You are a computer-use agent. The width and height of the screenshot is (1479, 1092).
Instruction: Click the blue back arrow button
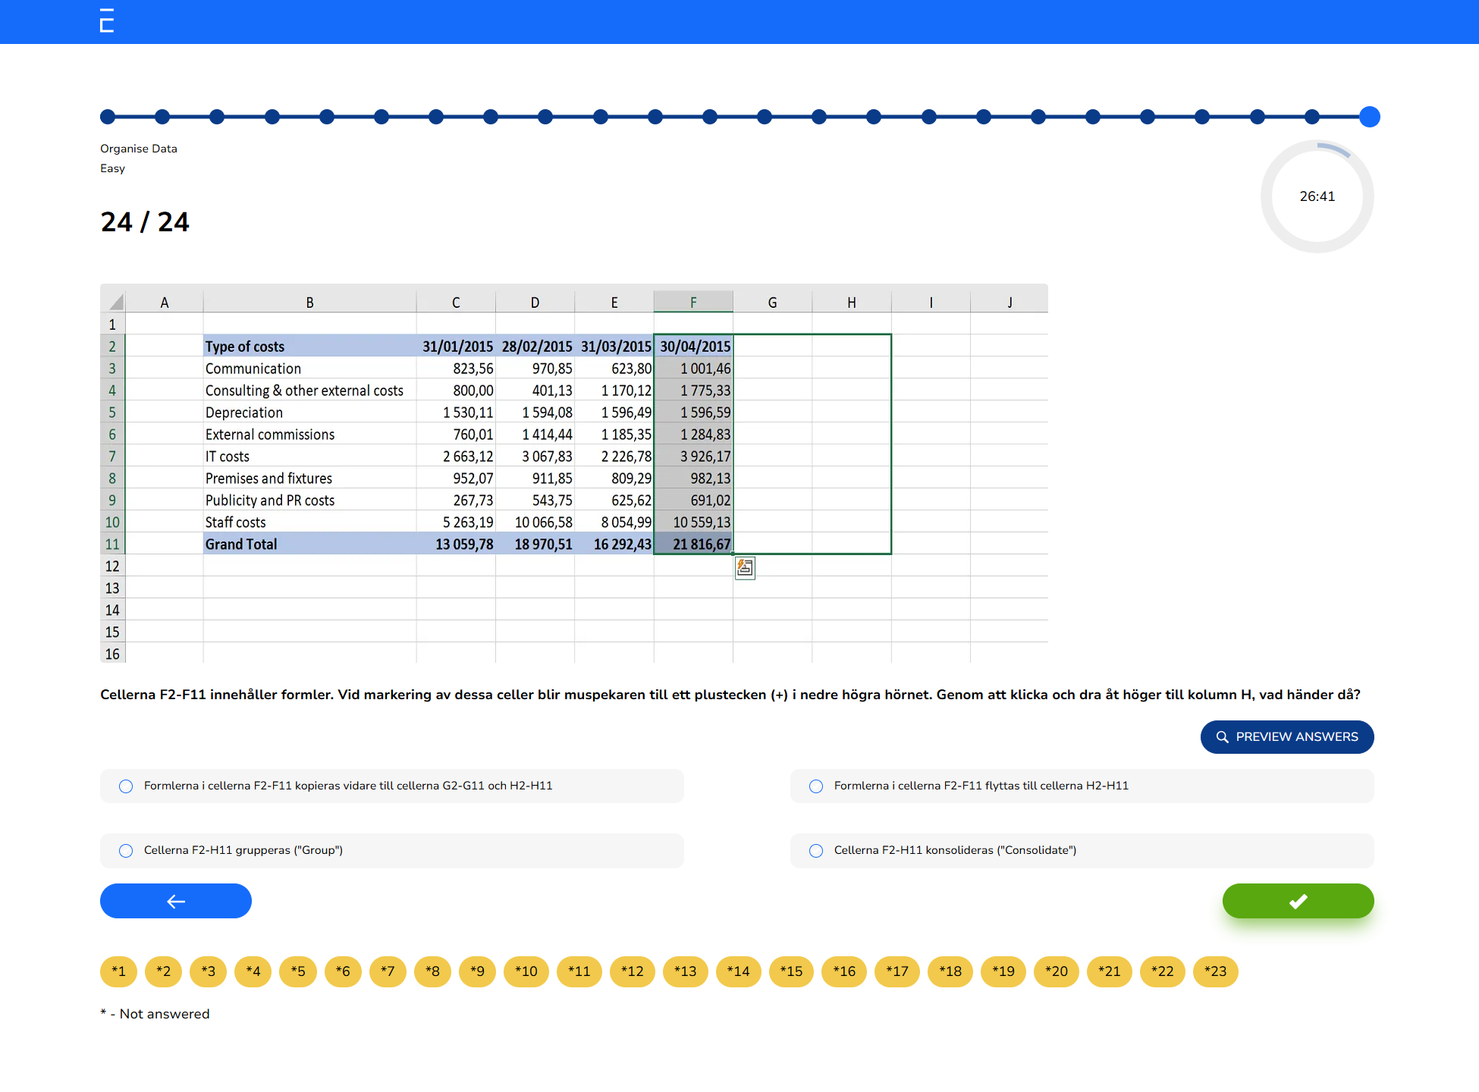pyautogui.click(x=175, y=901)
